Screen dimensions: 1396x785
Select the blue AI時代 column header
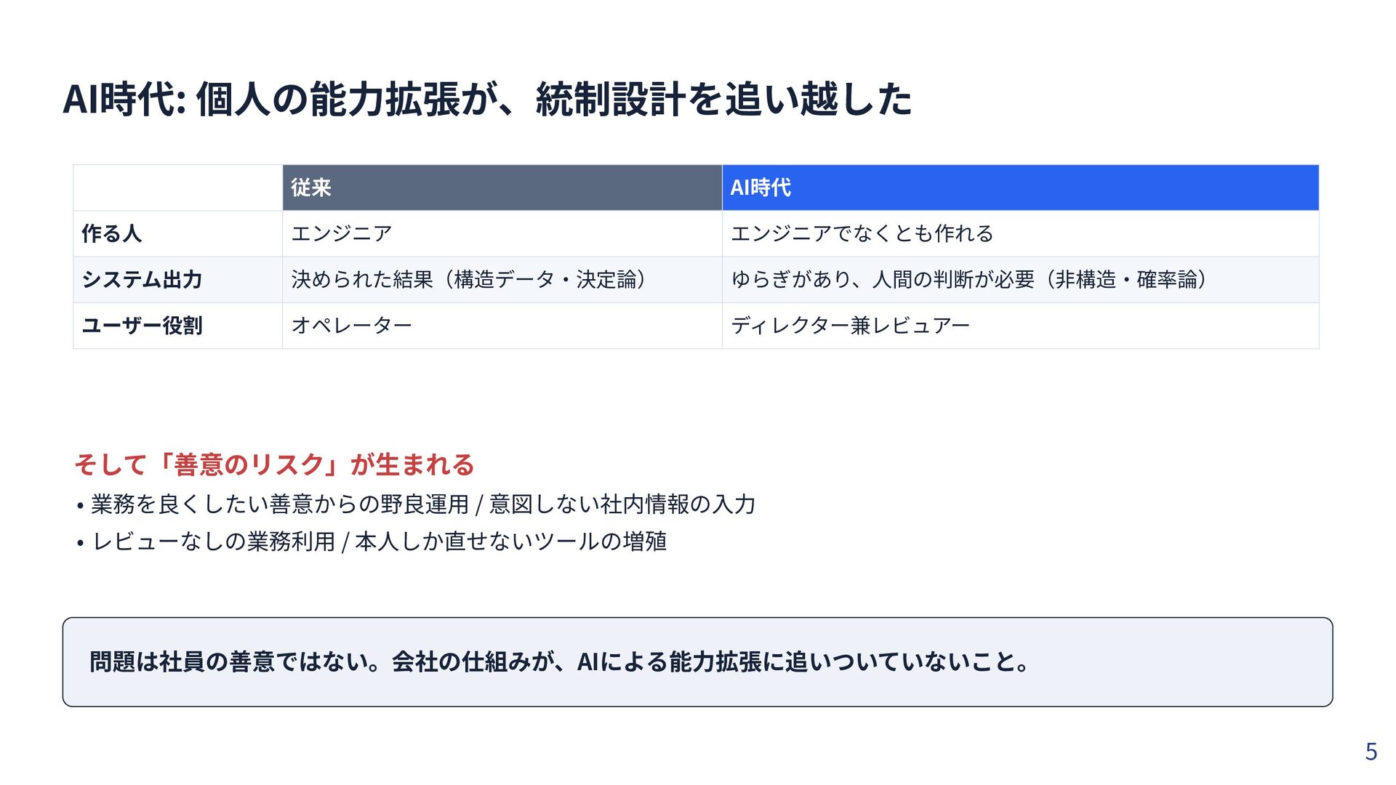[x=1020, y=188]
